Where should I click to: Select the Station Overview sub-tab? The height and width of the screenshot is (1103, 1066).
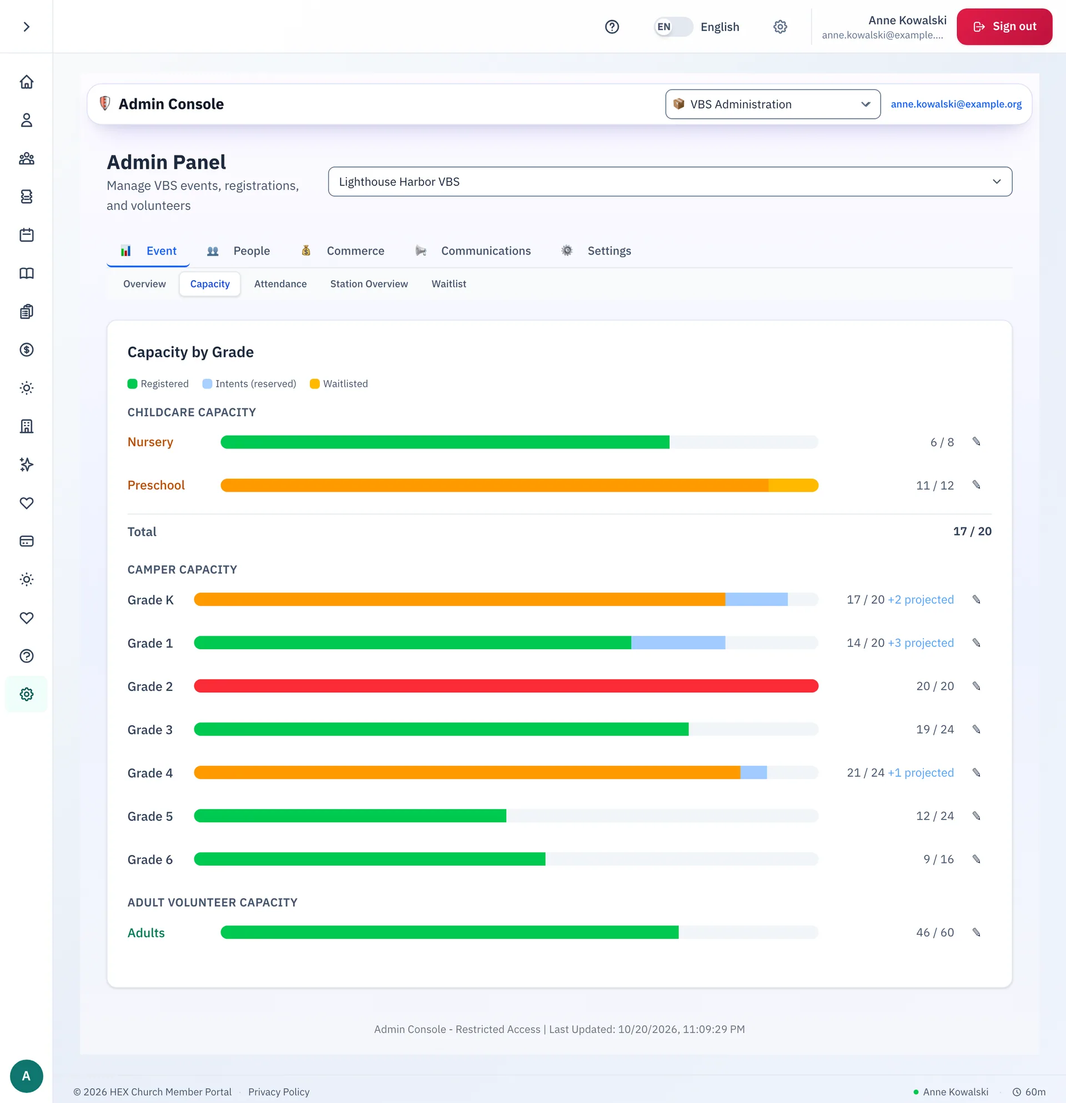tap(369, 284)
